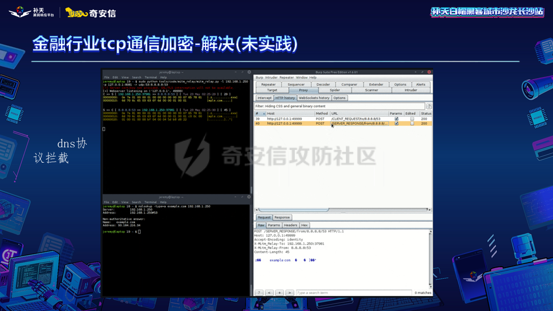Image resolution: width=553 pixels, height=311 pixels.
Task: Click the search term input field
Action: tap(352, 293)
